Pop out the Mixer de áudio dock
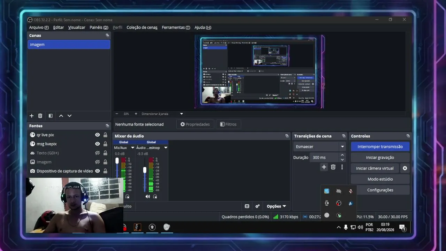 [x=287, y=136]
